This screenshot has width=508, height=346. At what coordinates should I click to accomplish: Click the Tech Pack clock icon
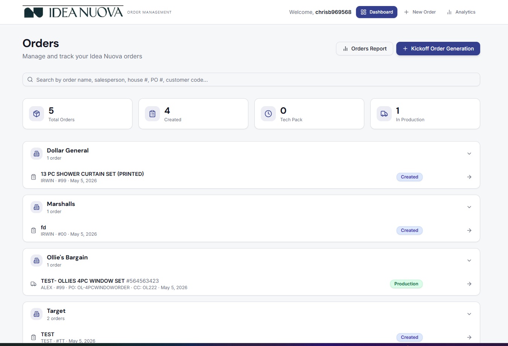click(268, 114)
